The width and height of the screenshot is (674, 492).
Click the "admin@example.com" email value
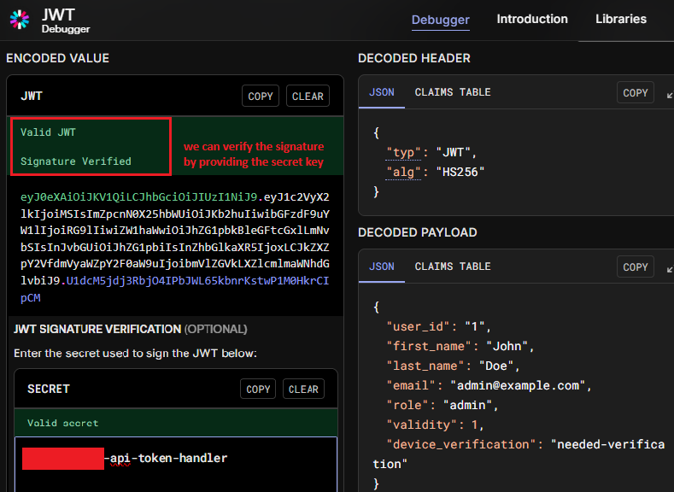point(518,385)
